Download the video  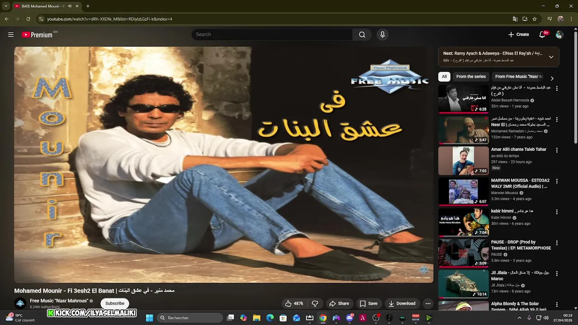coord(402,303)
